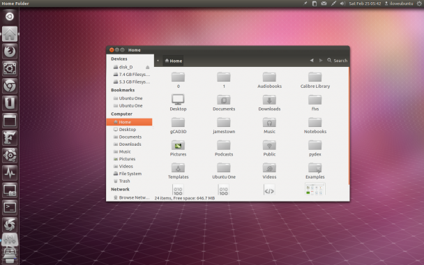Screen dimensions: 424x265
Task: Open the Templates folder
Action: tap(178, 171)
